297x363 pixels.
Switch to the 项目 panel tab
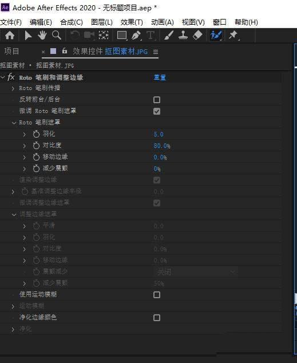coord(11,51)
